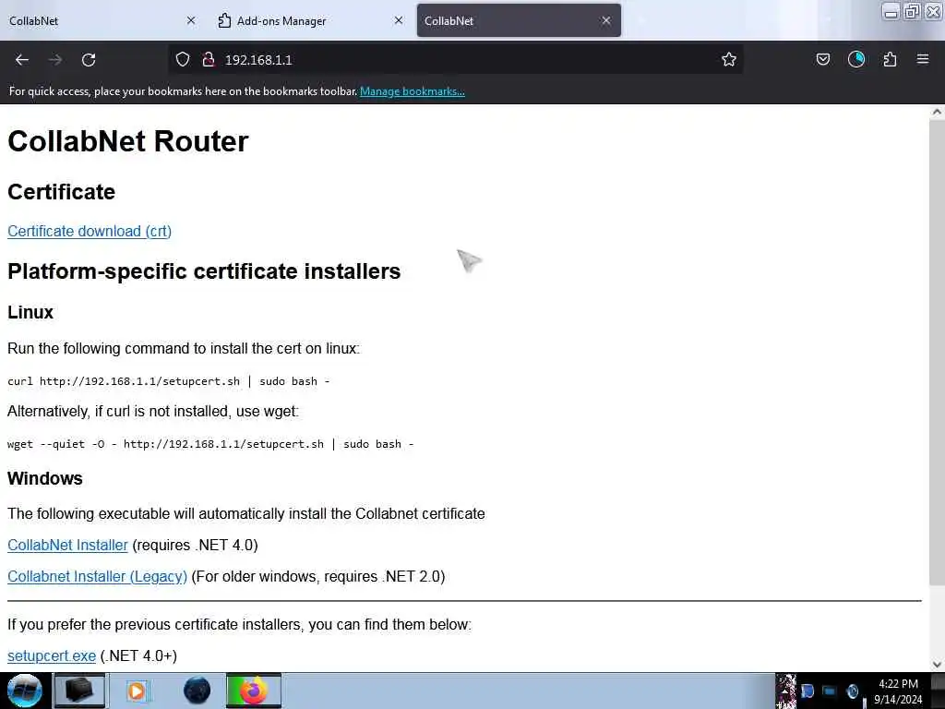Image resolution: width=945 pixels, height=709 pixels.
Task: Click the Windows section heading
Action: tap(44, 478)
